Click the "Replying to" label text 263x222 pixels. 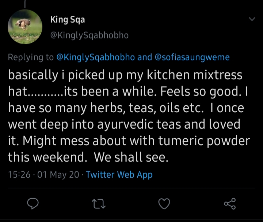click(31, 57)
